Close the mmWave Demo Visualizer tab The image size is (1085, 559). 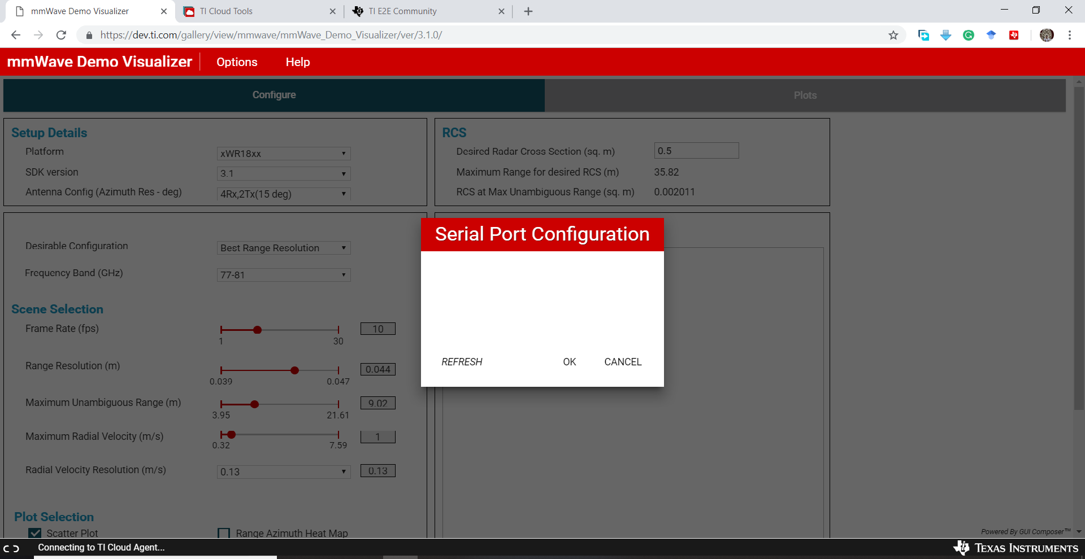click(164, 11)
